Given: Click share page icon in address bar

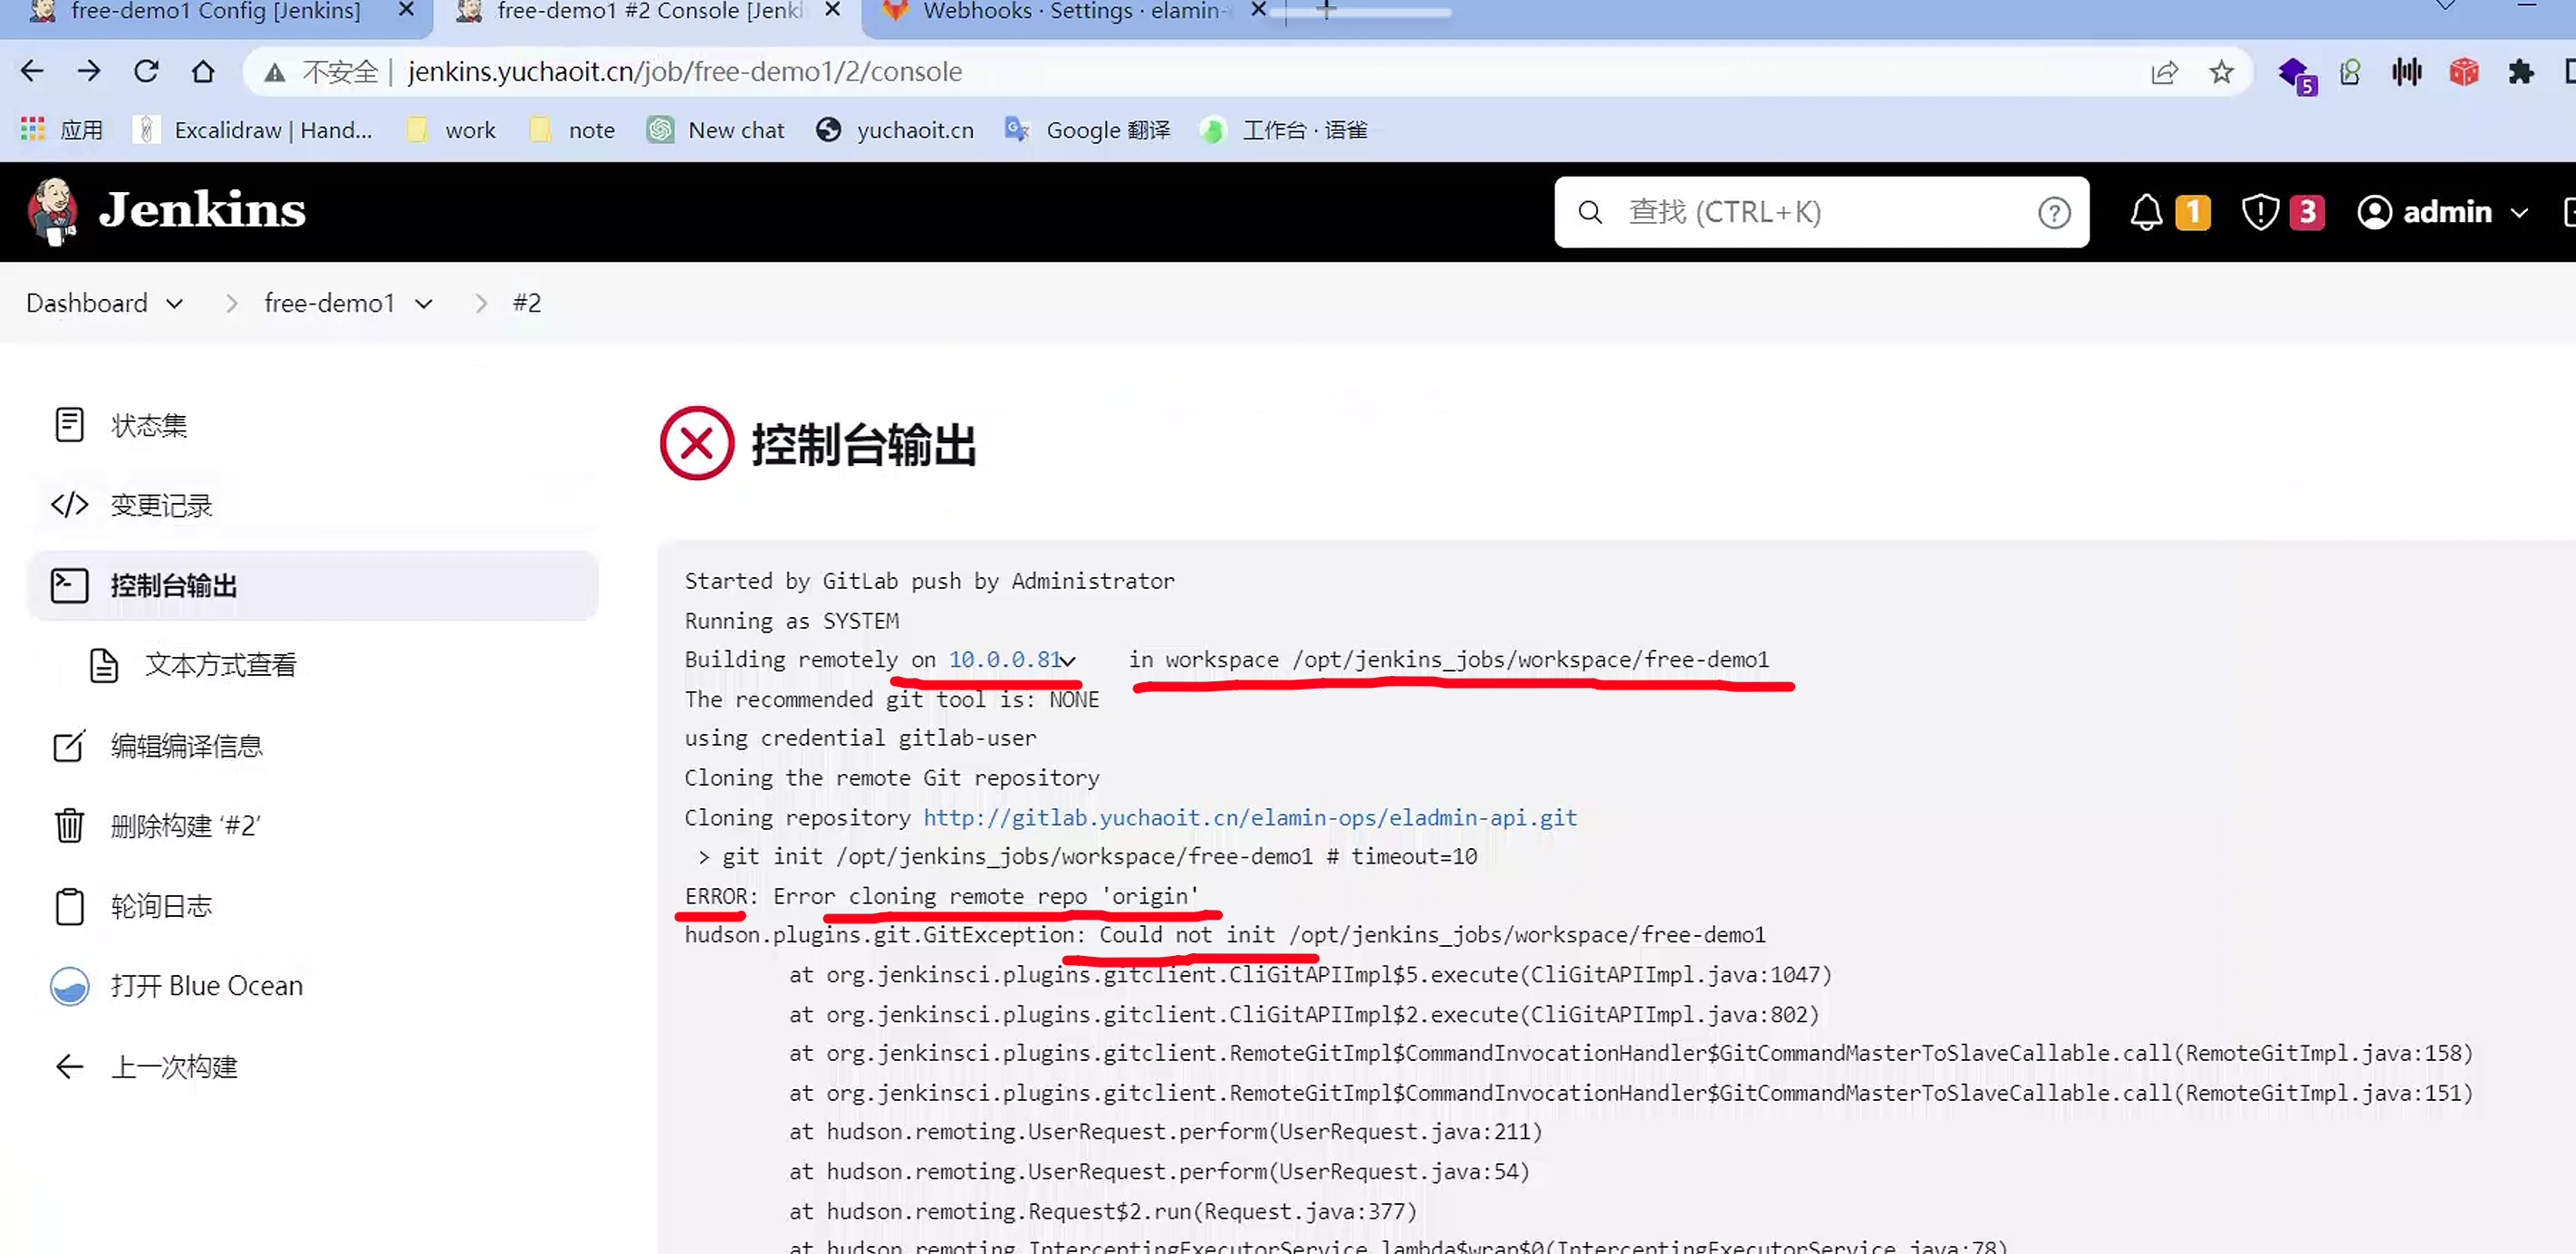Looking at the screenshot, I should coord(2164,72).
